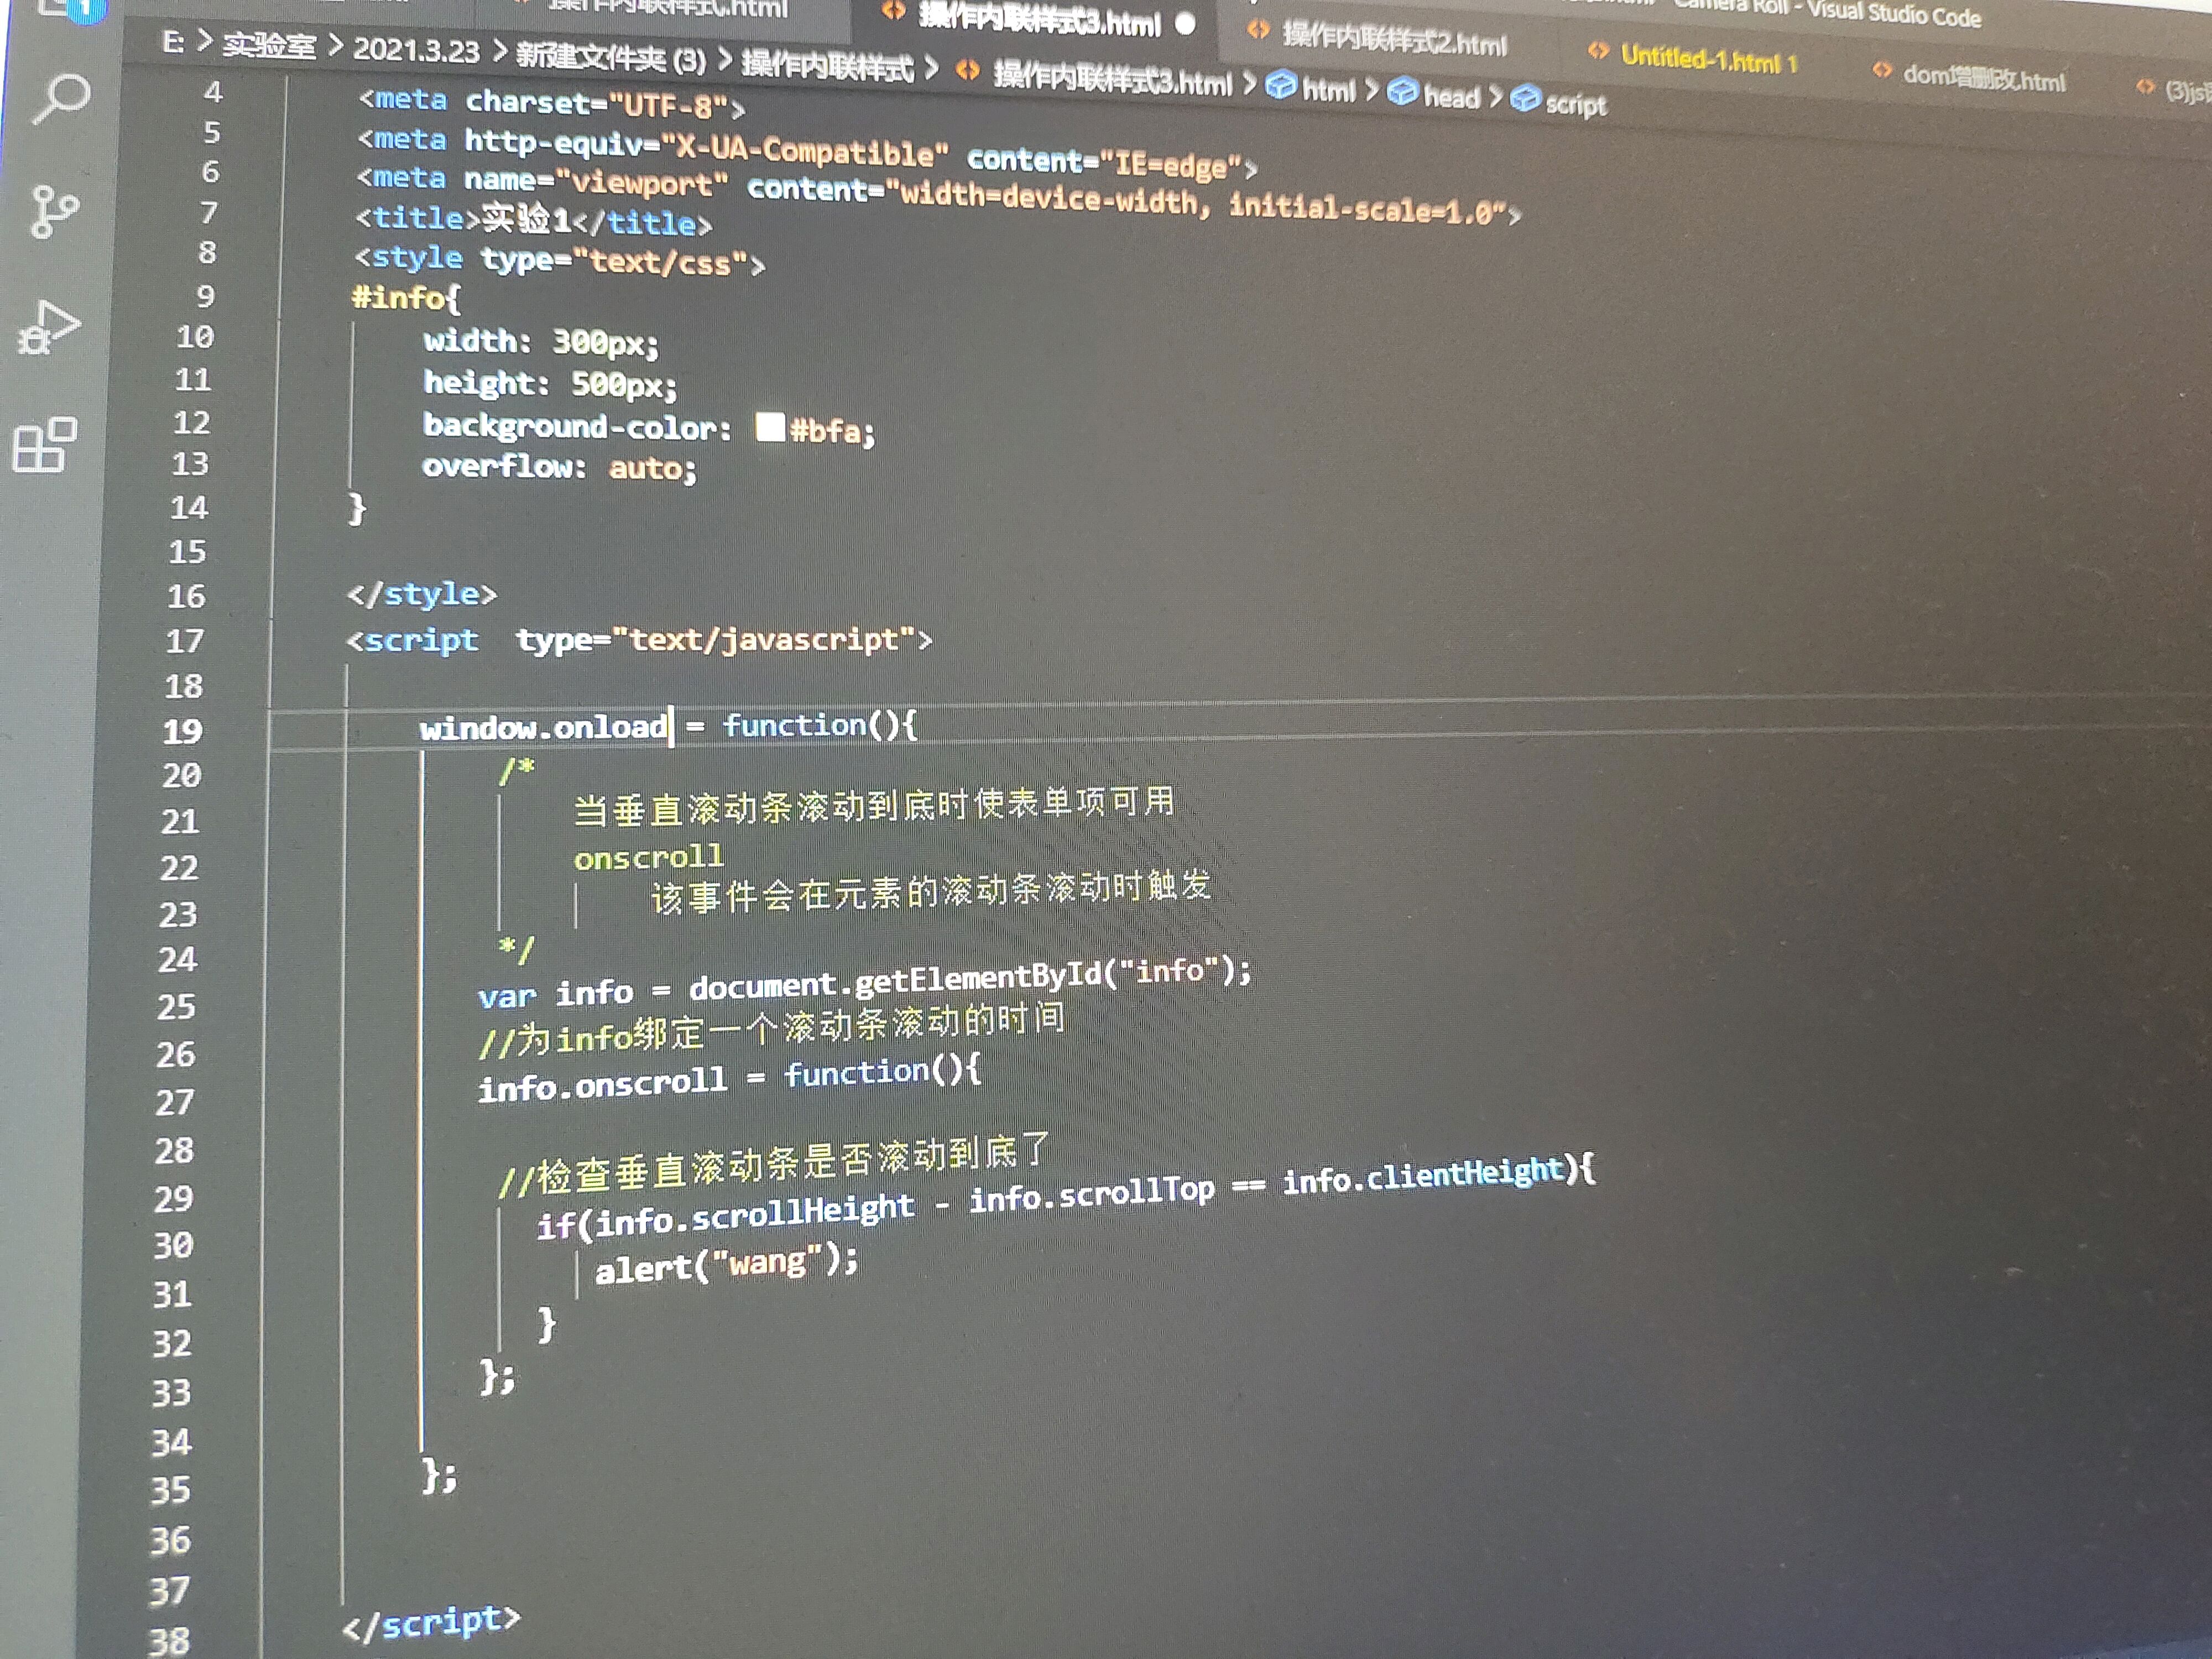Expand the 2021.3.23 breadcrumb folder
2212x1659 pixels.
[416, 51]
